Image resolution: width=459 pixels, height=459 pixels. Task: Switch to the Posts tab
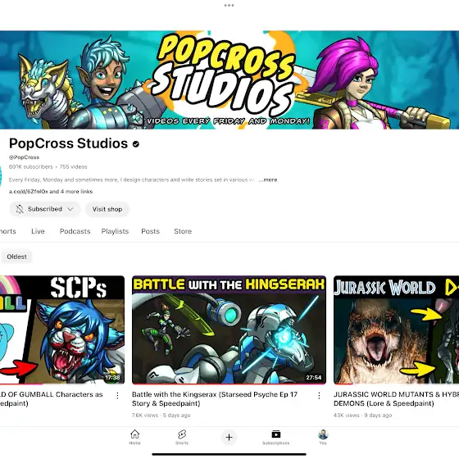tap(151, 231)
